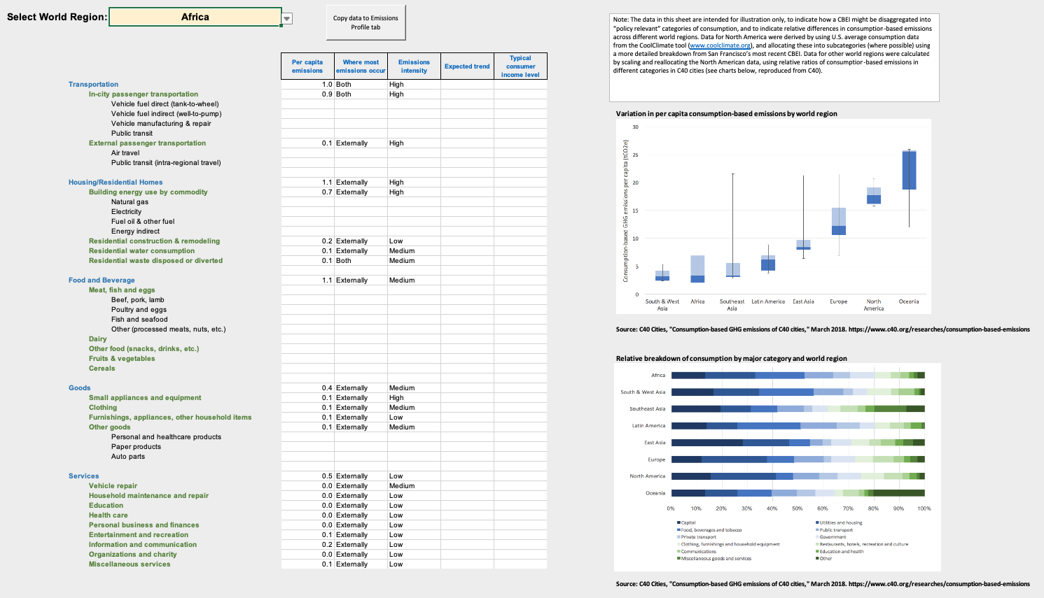Select Goods per capita value 0.4

[x=307, y=387]
